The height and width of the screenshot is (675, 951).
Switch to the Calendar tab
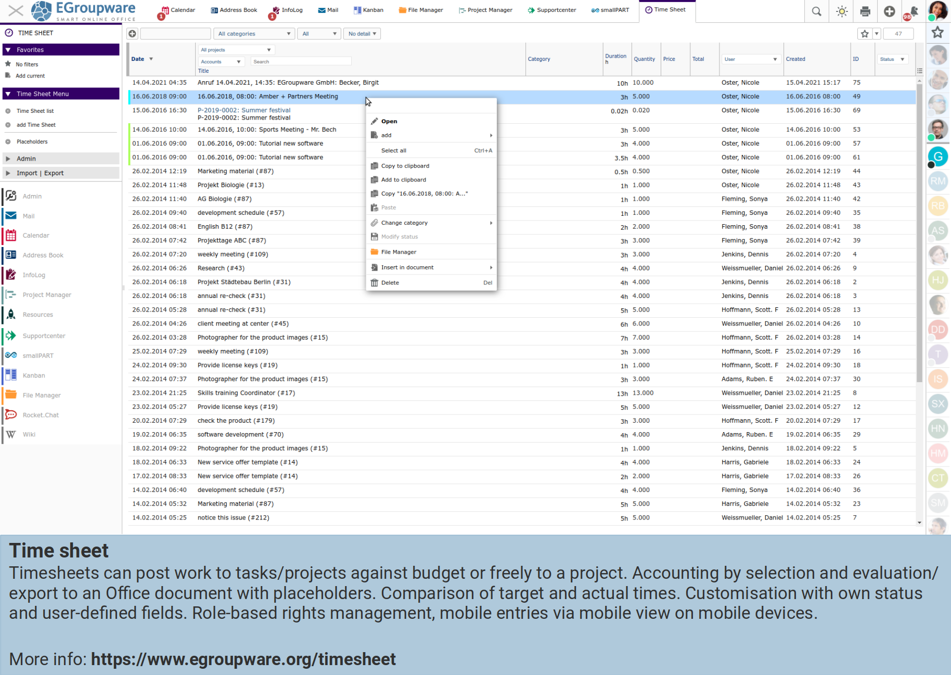(x=178, y=10)
